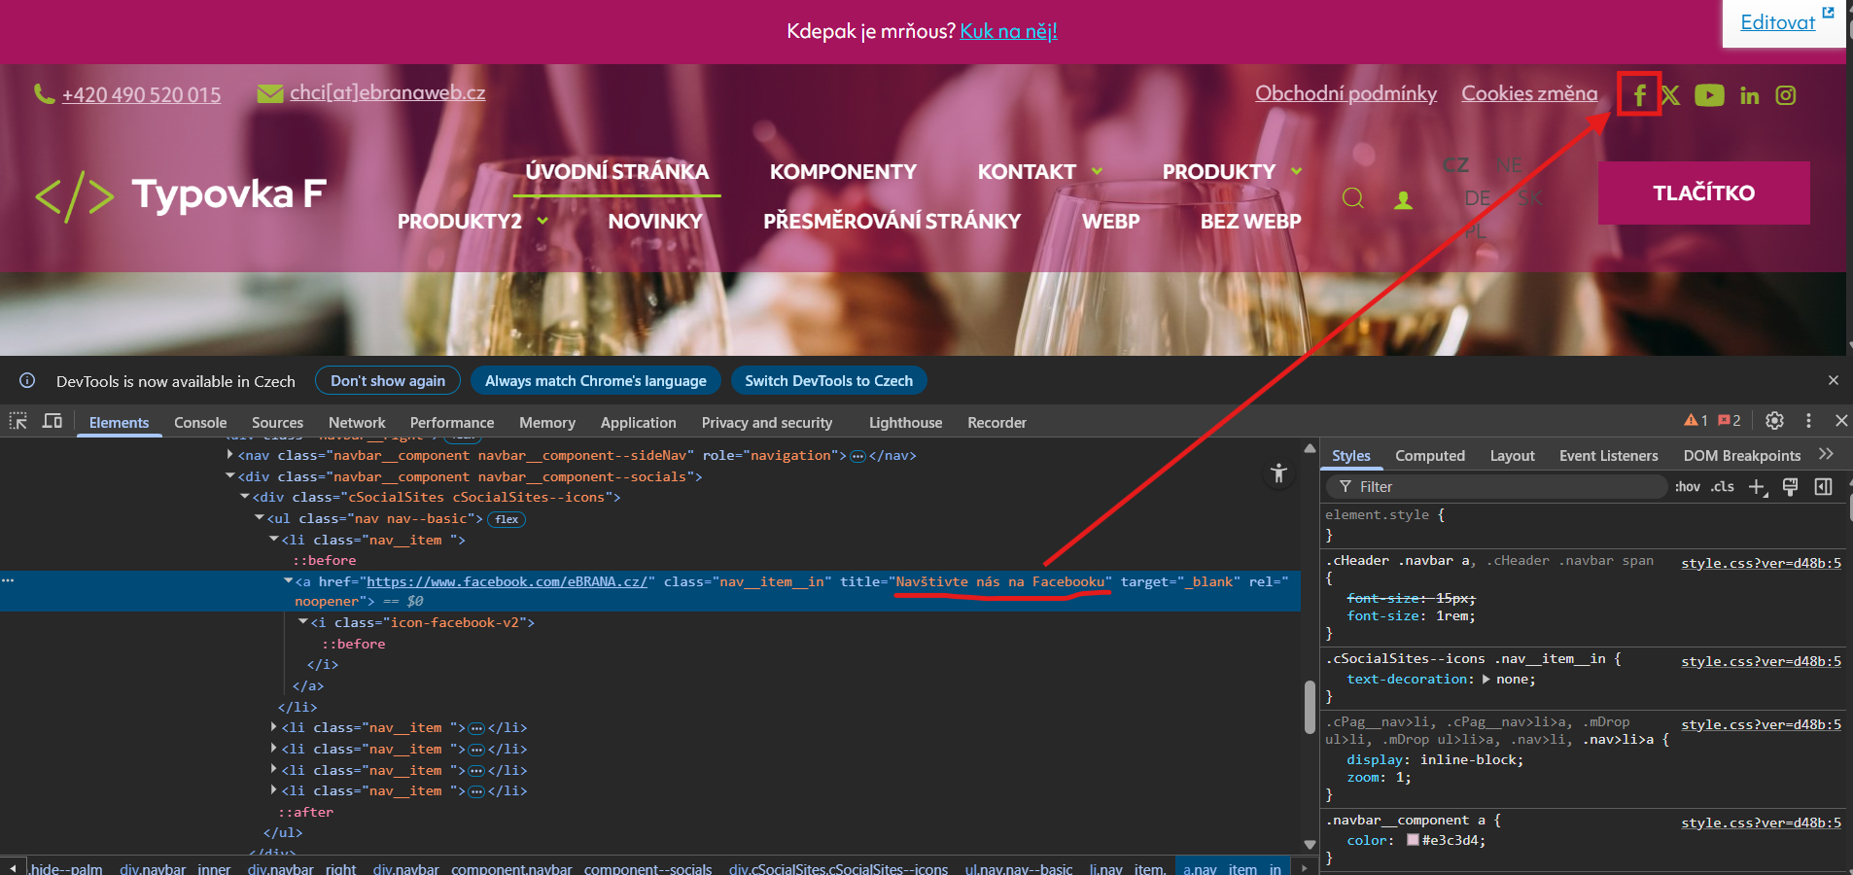Viewport: 1853px width, 875px height.
Task: Click the Instagram icon in header
Action: pyautogui.click(x=1786, y=95)
